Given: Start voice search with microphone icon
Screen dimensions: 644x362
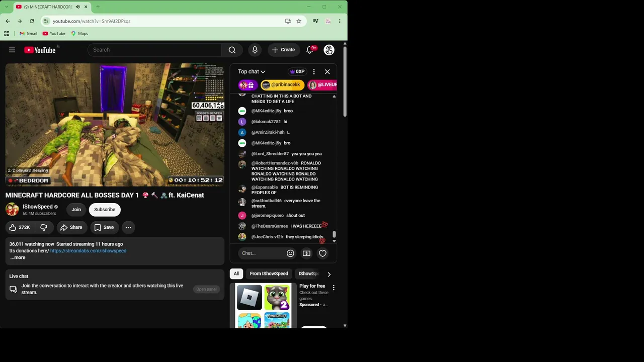Looking at the screenshot, I should pos(255,50).
